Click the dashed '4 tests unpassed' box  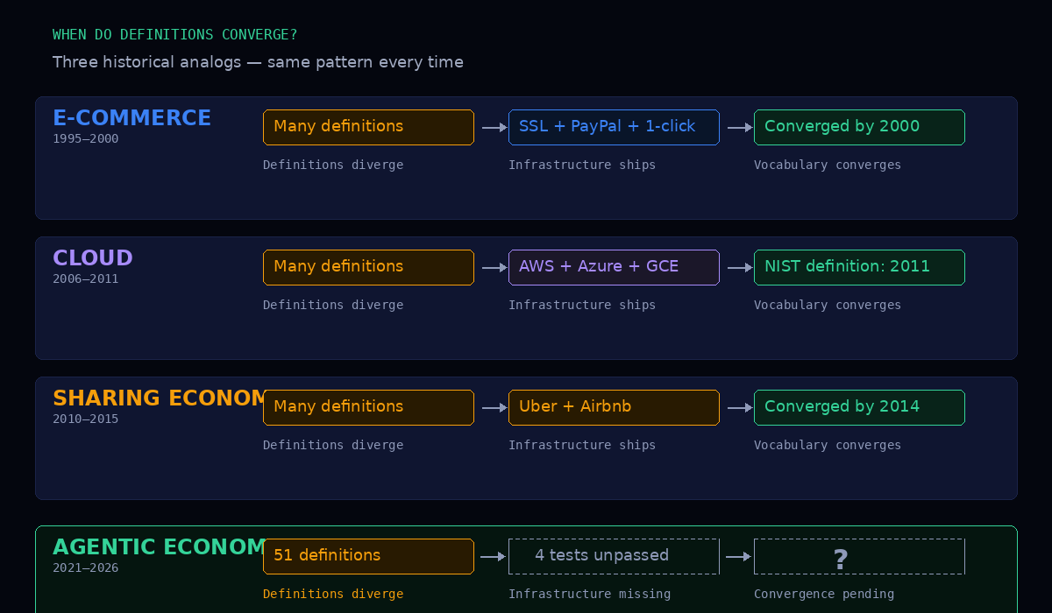point(614,556)
